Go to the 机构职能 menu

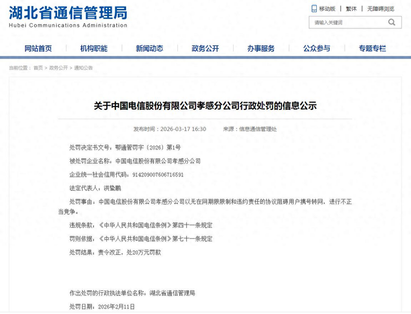[x=94, y=49]
